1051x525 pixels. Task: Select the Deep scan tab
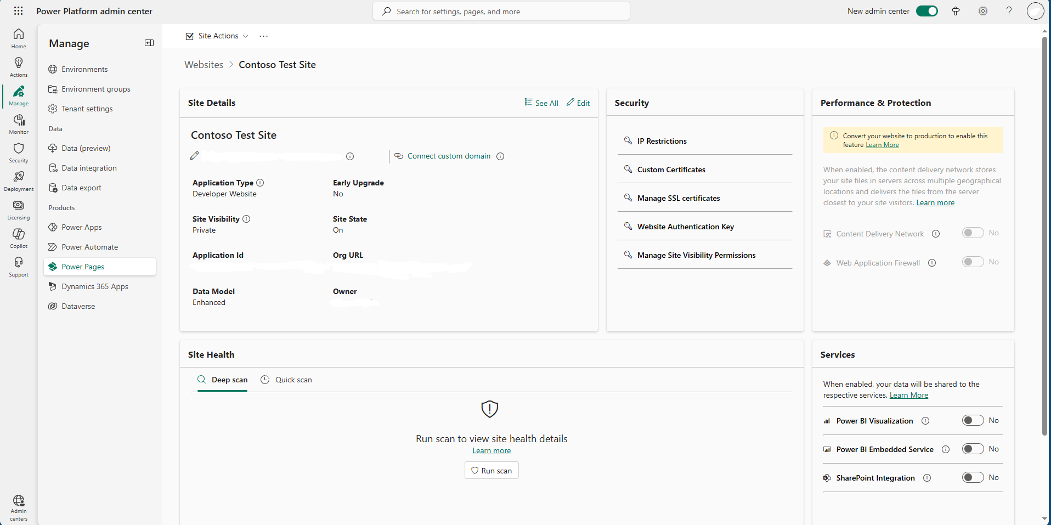pos(222,380)
